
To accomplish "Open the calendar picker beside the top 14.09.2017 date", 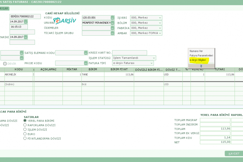I will (26, 22).
